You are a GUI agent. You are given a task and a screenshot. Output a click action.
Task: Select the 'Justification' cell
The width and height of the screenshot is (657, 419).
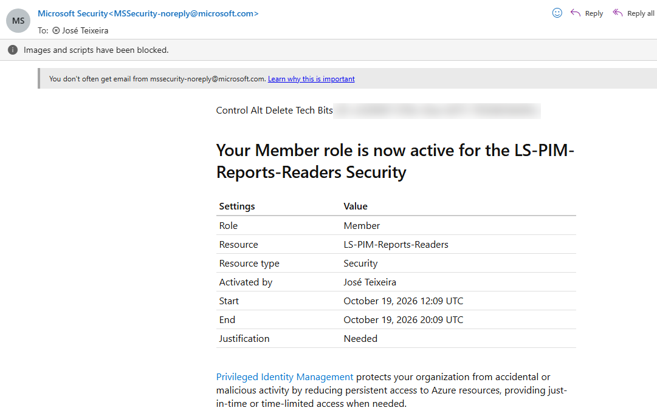[244, 339]
